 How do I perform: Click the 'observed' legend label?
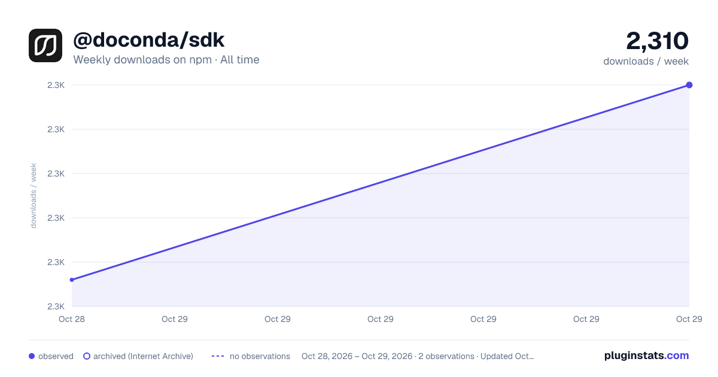tap(56, 356)
